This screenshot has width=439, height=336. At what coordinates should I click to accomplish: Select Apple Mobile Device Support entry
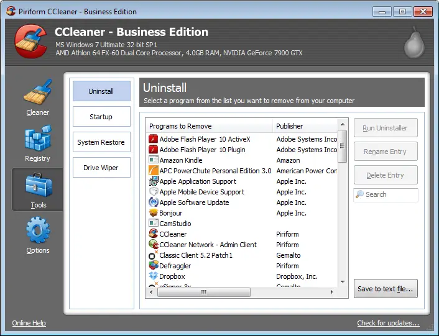coord(242,192)
